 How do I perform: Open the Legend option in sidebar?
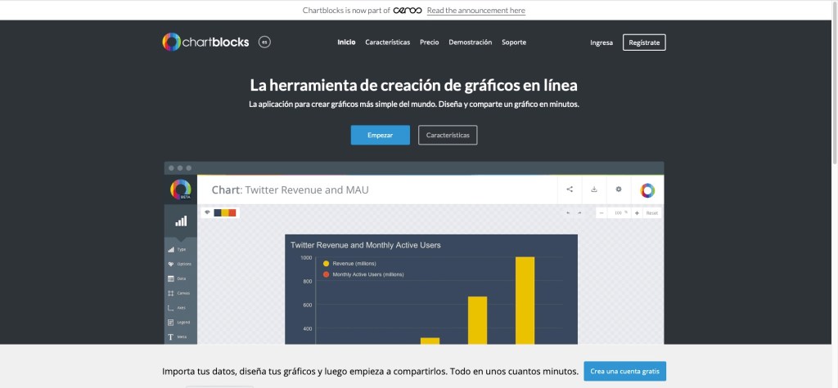click(x=180, y=322)
